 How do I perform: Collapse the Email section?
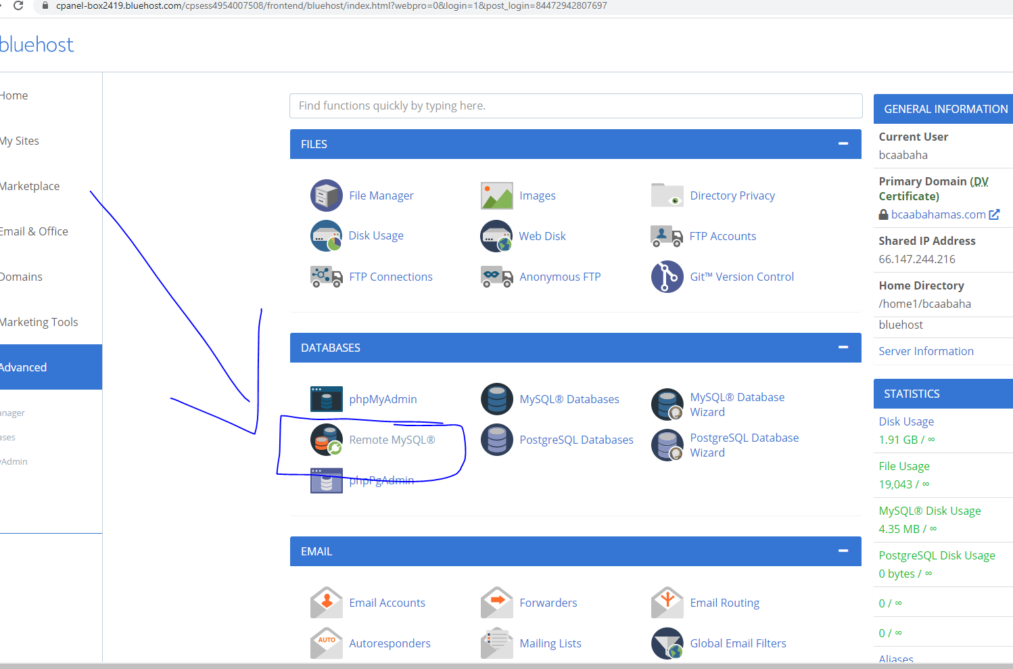click(843, 551)
